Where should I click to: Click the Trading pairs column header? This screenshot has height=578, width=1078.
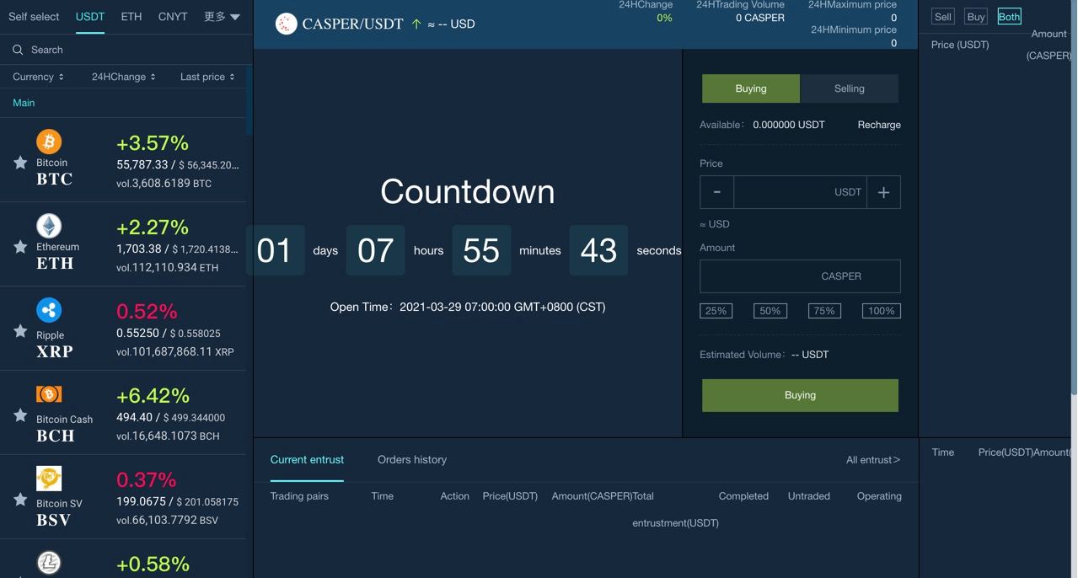pyautogui.click(x=299, y=496)
